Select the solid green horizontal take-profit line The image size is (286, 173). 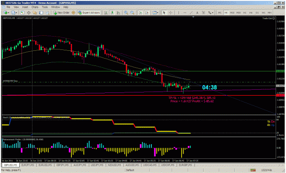(139, 71)
